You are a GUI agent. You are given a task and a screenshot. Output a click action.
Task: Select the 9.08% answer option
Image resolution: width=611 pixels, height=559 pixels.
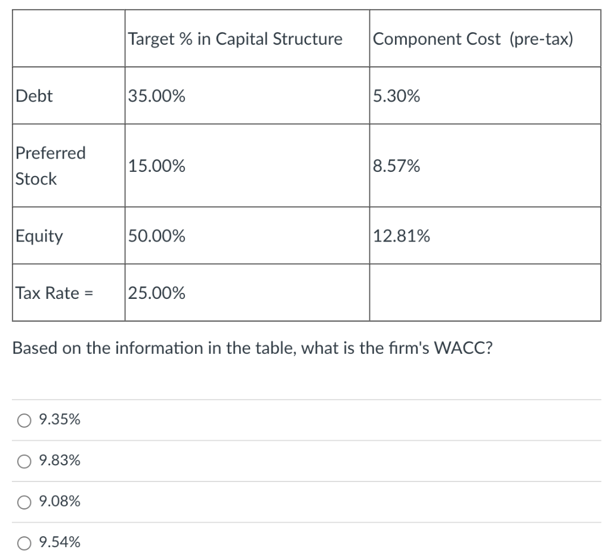(58, 501)
